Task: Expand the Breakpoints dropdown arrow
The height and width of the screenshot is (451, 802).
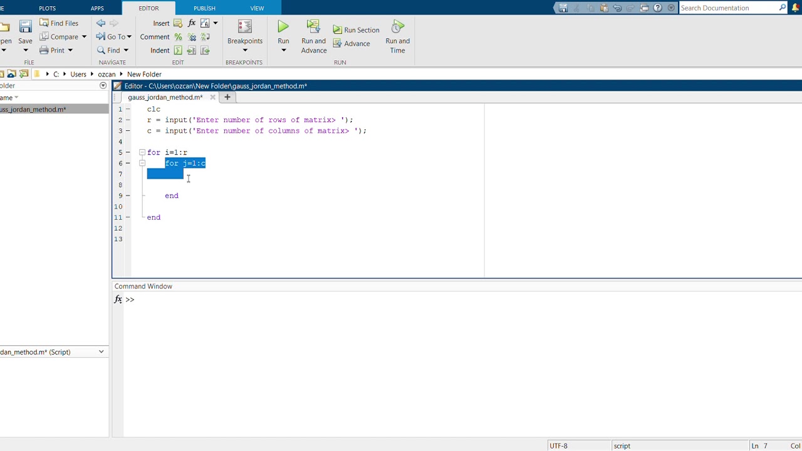Action: tap(245, 51)
